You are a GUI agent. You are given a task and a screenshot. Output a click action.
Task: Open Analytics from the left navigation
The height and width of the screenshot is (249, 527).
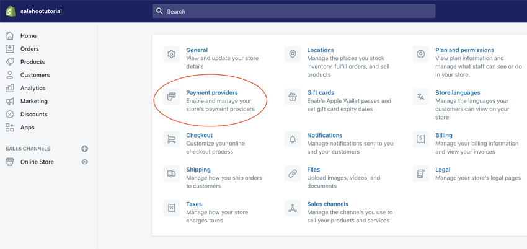point(32,88)
